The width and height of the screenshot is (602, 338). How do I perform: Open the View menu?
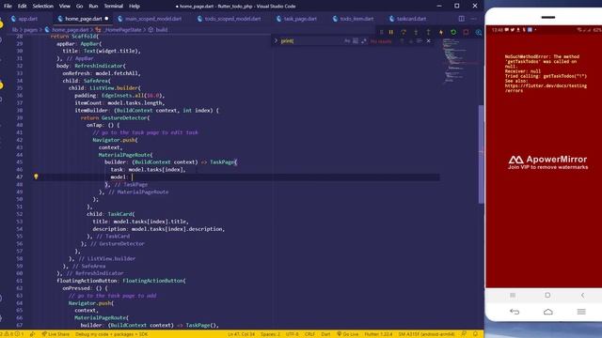pos(65,6)
